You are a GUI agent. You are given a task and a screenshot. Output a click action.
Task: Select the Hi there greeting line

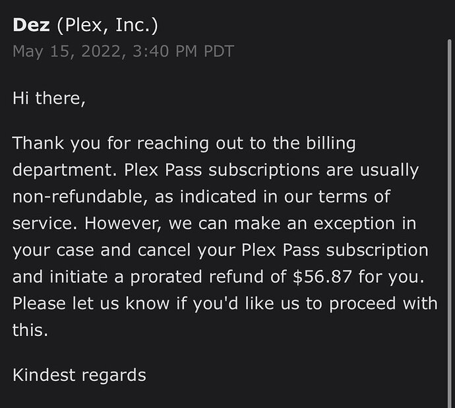click(49, 98)
